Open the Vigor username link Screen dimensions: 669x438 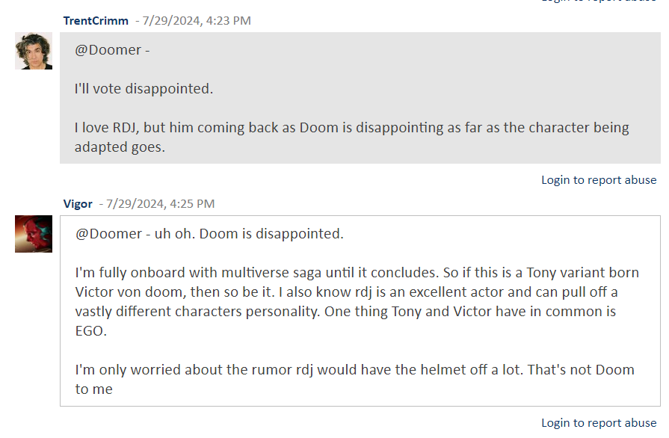pyautogui.click(x=78, y=203)
